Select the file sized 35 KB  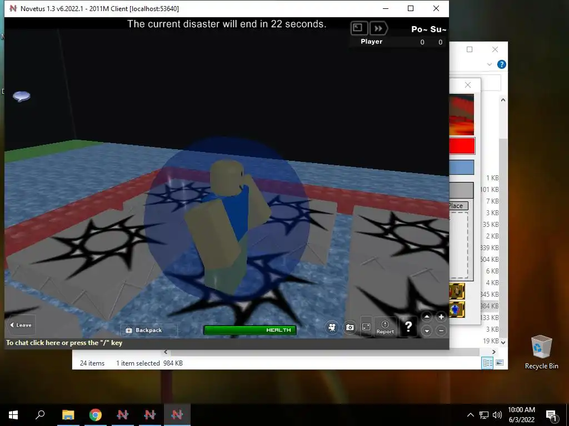pyautogui.click(x=491, y=224)
